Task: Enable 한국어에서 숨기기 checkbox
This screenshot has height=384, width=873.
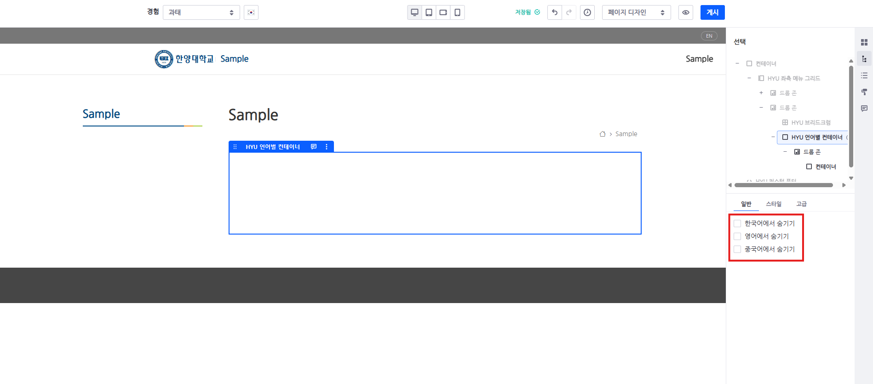Action: 737,224
